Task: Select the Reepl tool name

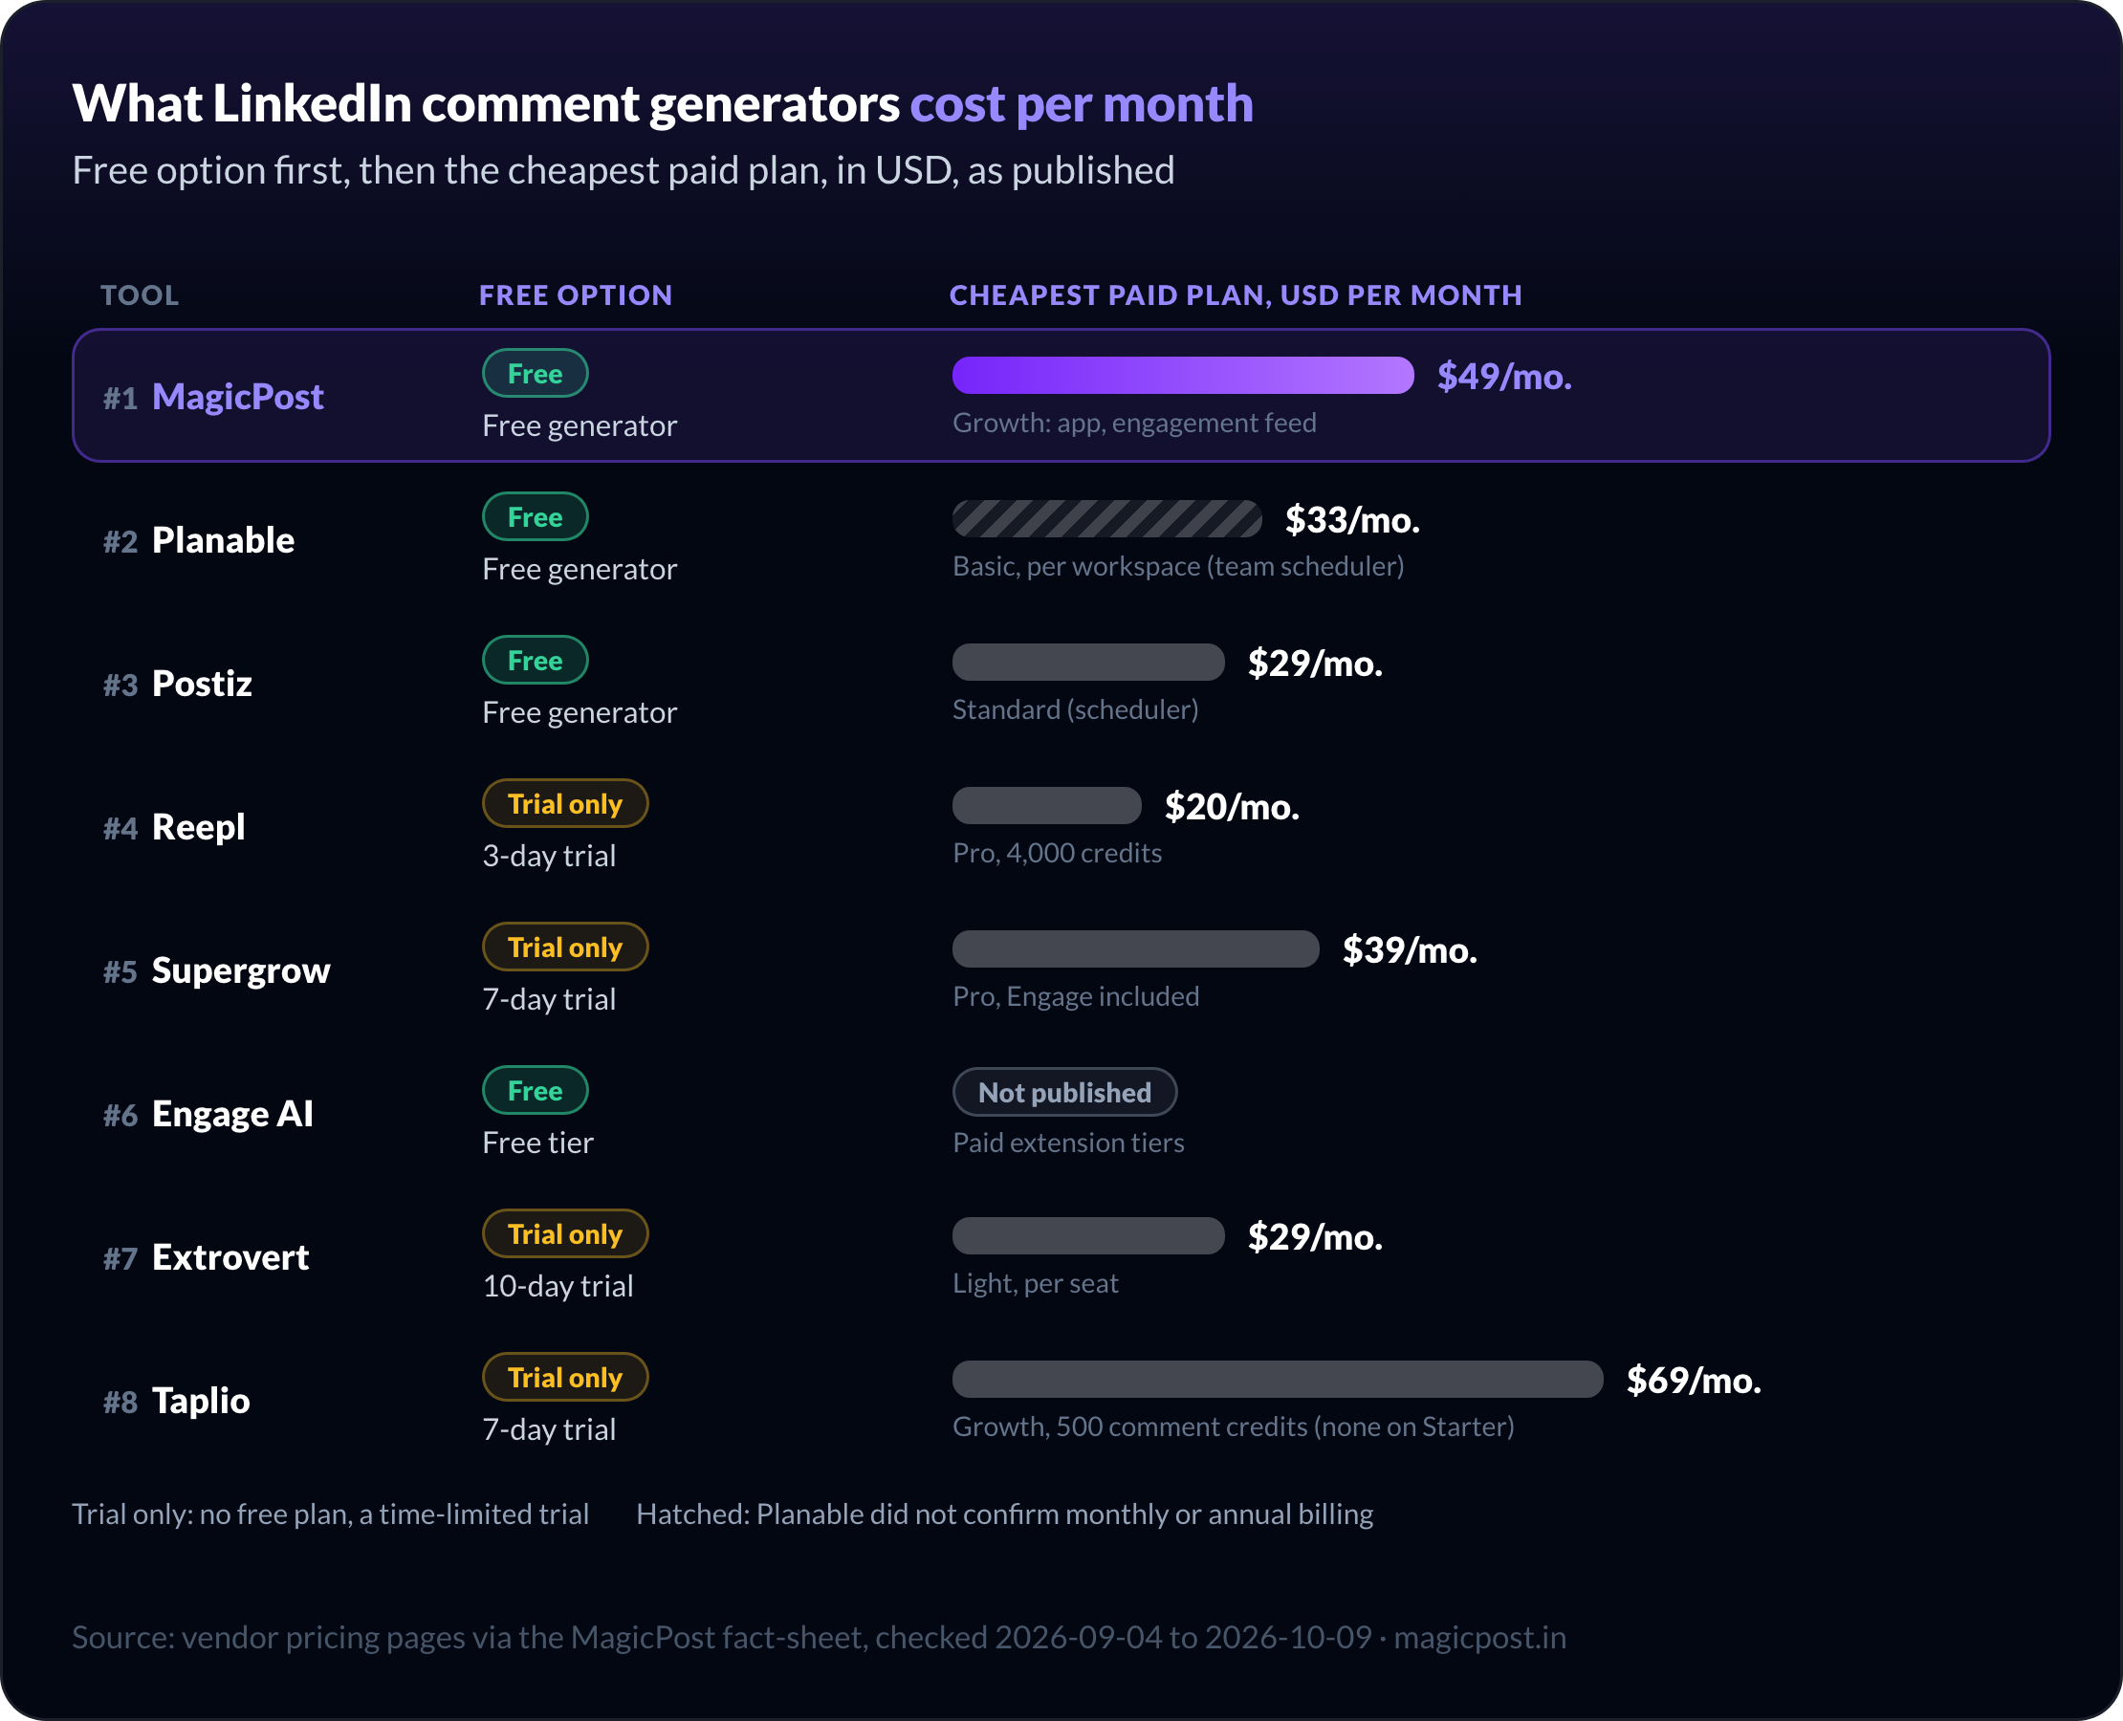Action: click(198, 827)
